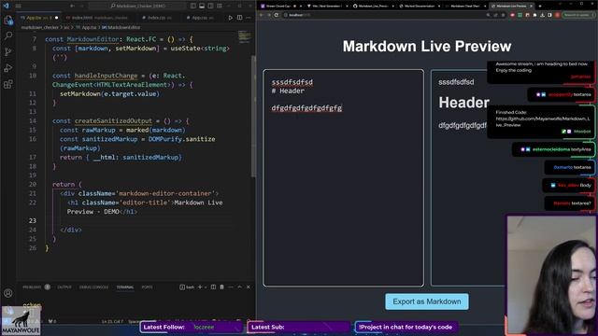The width and height of the screenshot is (598, 336).
Task: Click the editor vertical scrollbar
Action: pyautogui.click(x=253, y=116)
